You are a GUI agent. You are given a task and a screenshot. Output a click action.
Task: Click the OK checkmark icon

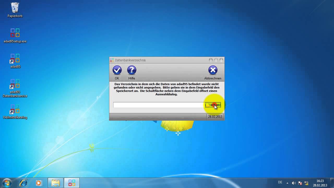pyautogui.click(x=117, y=70)
